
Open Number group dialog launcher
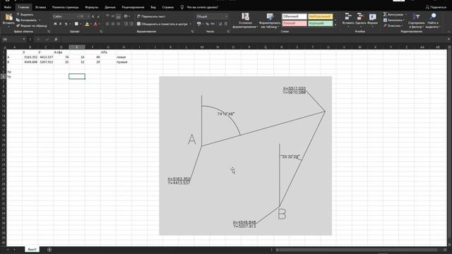(227, 31)
